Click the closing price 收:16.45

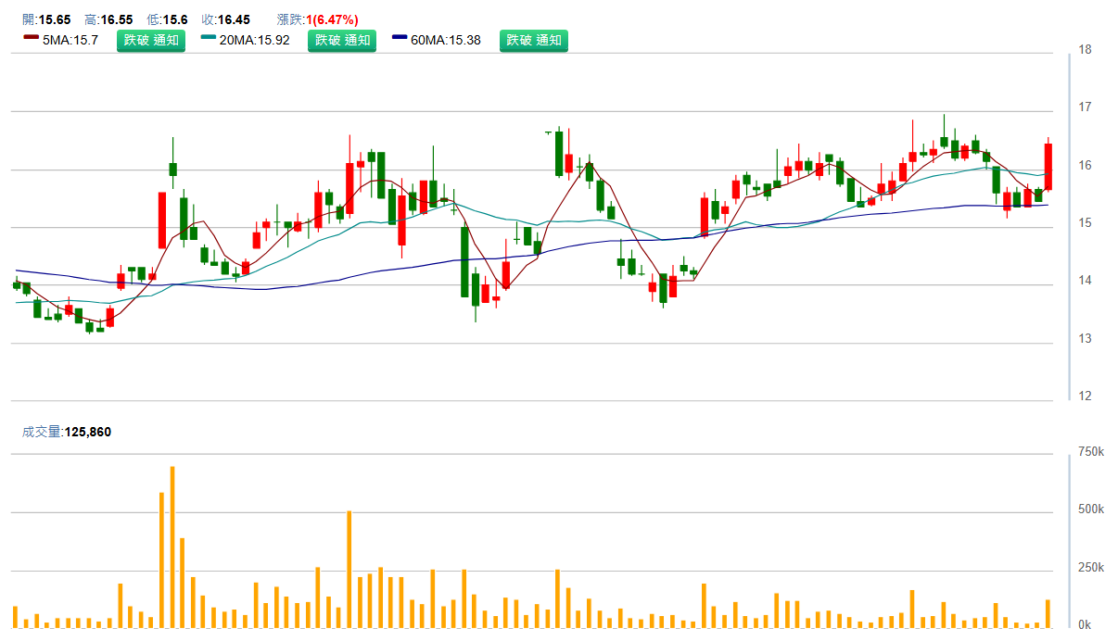226,19
